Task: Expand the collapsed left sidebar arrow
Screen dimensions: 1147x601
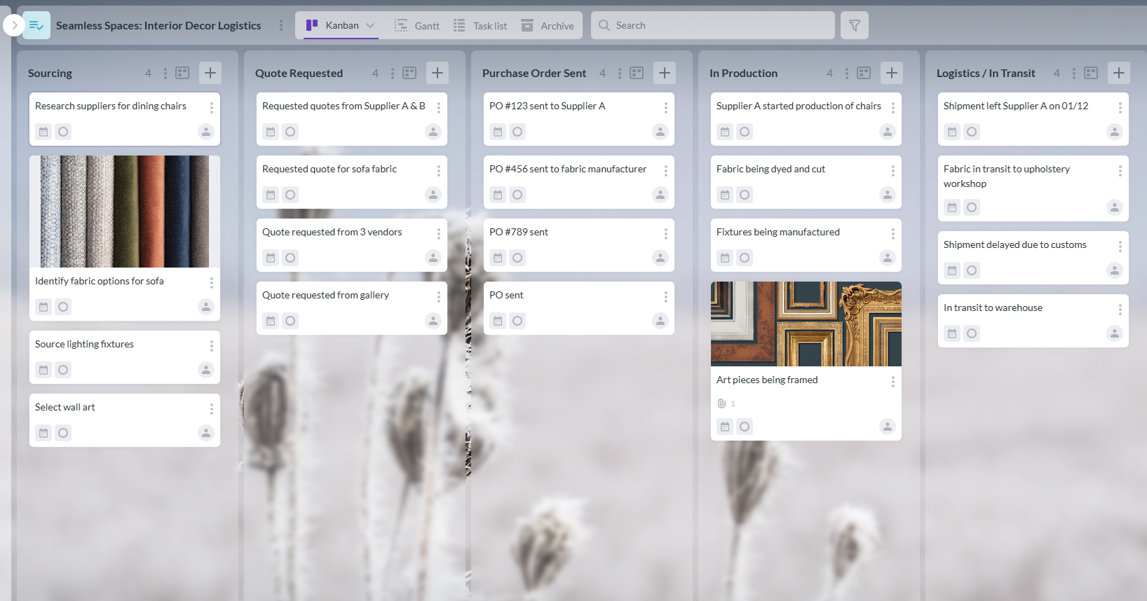Action: [x=14, y=25]
